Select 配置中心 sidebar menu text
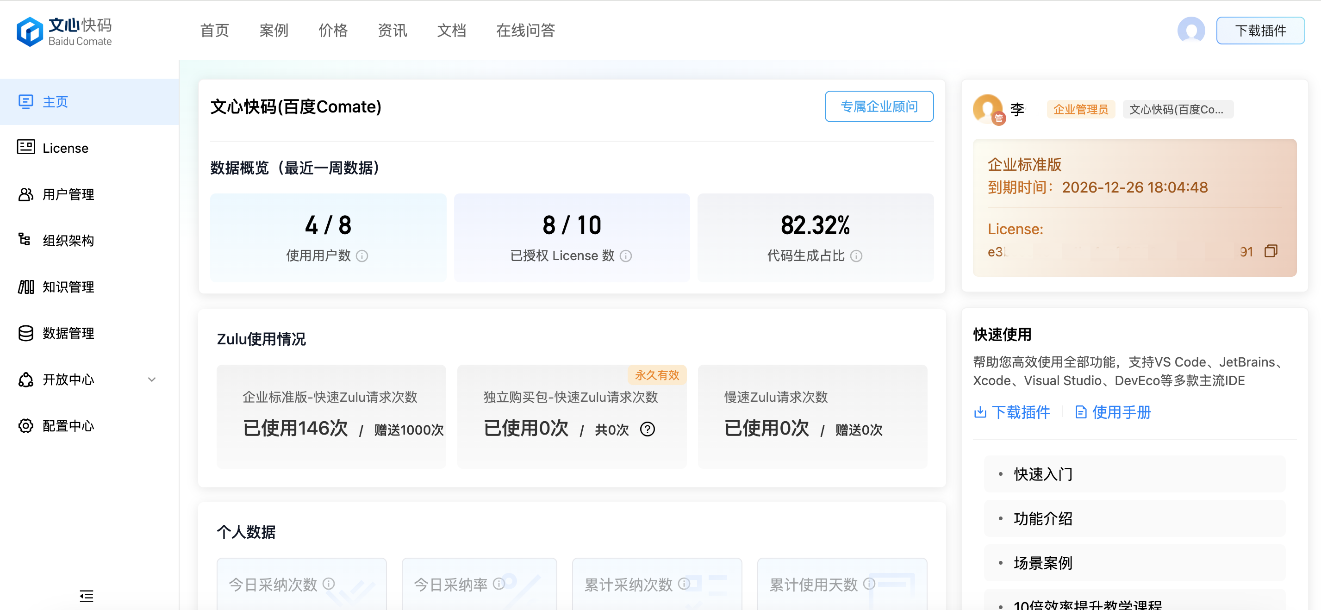 pos(68,425)
